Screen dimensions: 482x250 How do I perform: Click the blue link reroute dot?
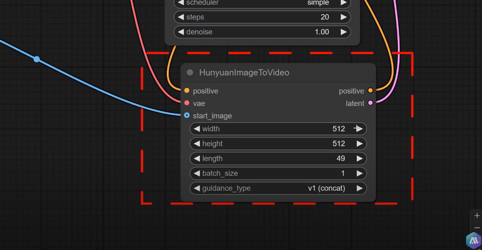click(37, 59)
